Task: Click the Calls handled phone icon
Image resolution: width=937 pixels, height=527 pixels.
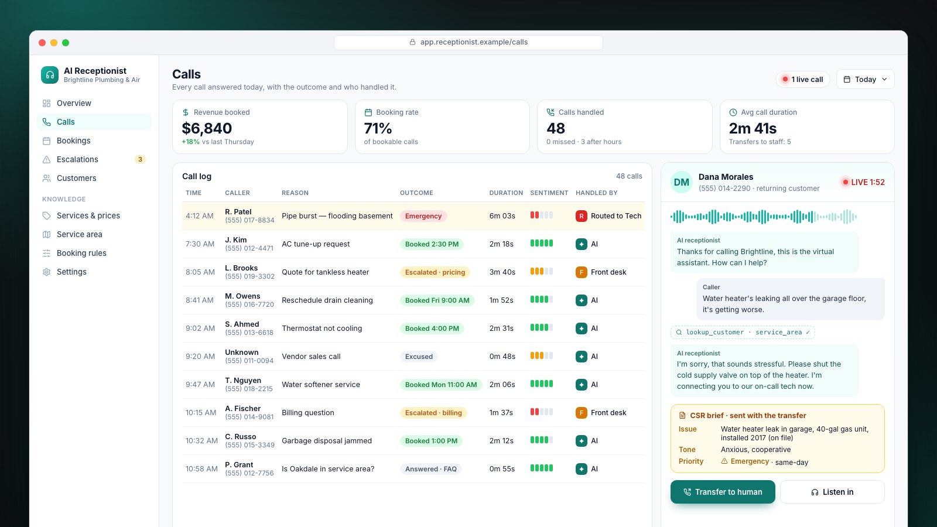Action: point(550,112)
